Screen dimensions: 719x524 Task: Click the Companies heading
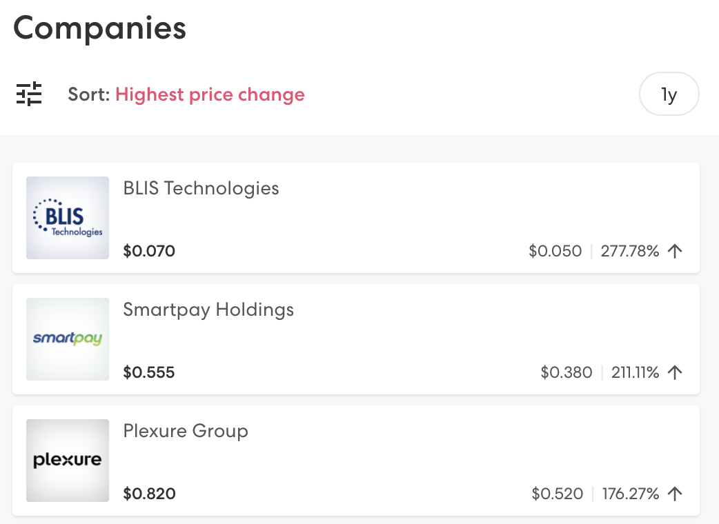pos(100,28)
